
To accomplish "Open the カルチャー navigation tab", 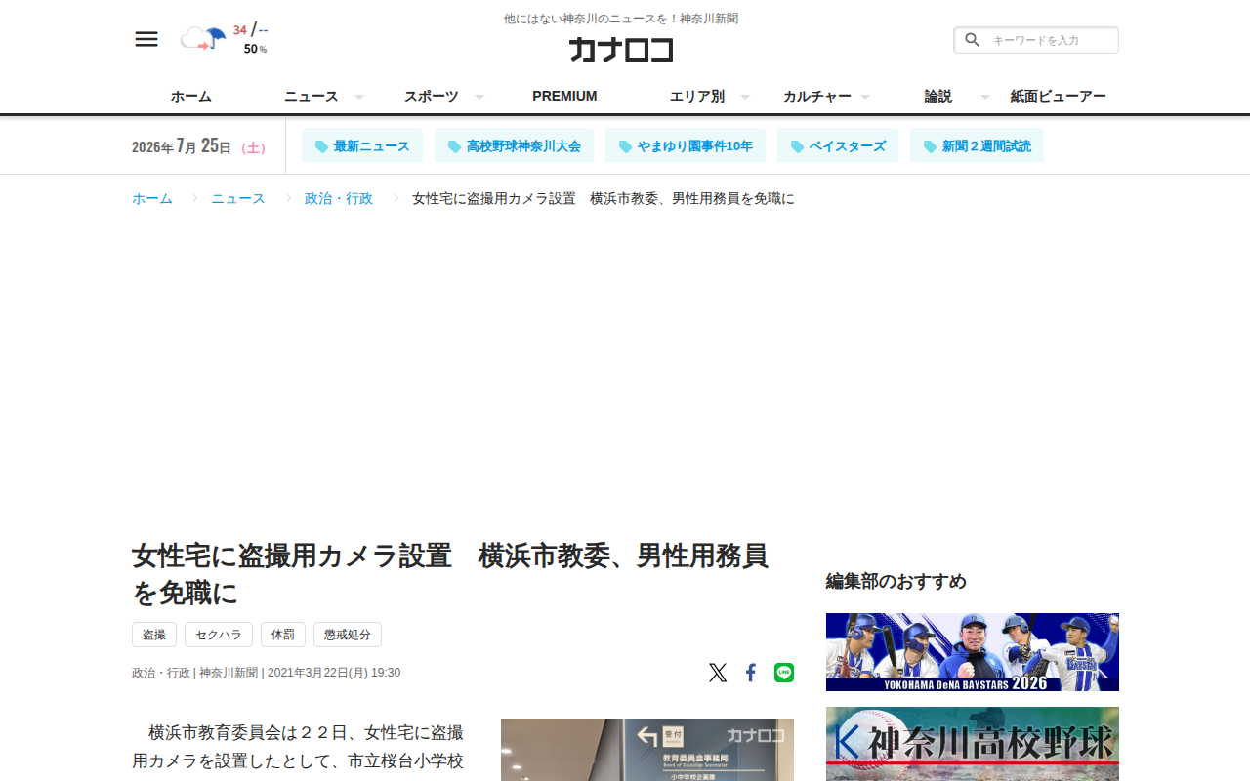I will coord(817,96).
